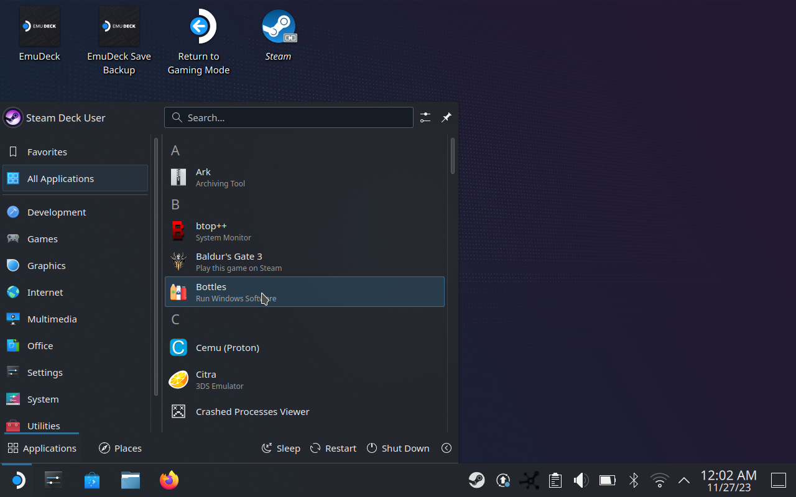
Task: Click the Steam tray icon
Action: coord(477,480)
